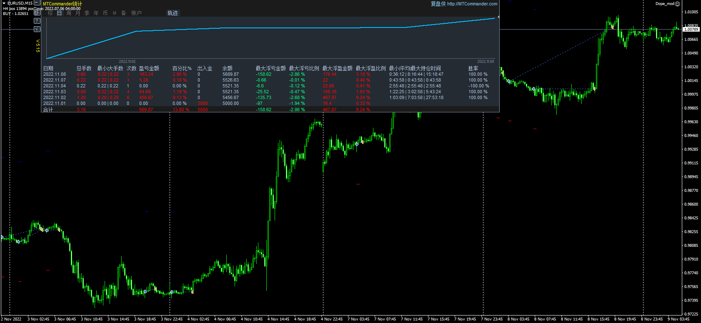Click the orange trade arrow near chart peak

point(612,27)
